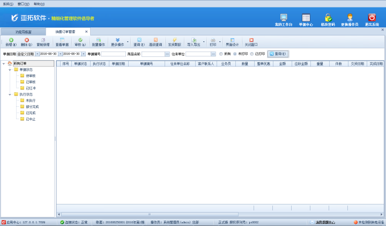Click the 退出系统 (exit system) power icon
This screenshot has height=226, width=386.
click(372, 18)
